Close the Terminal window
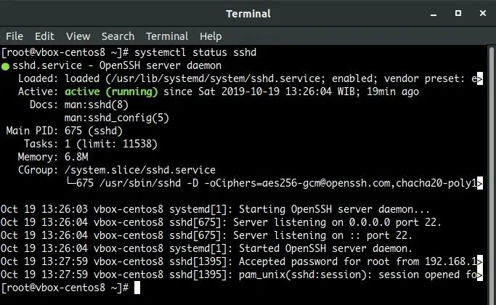The height and width of the screenshot is (305, 496). click(x=483, y=13)
